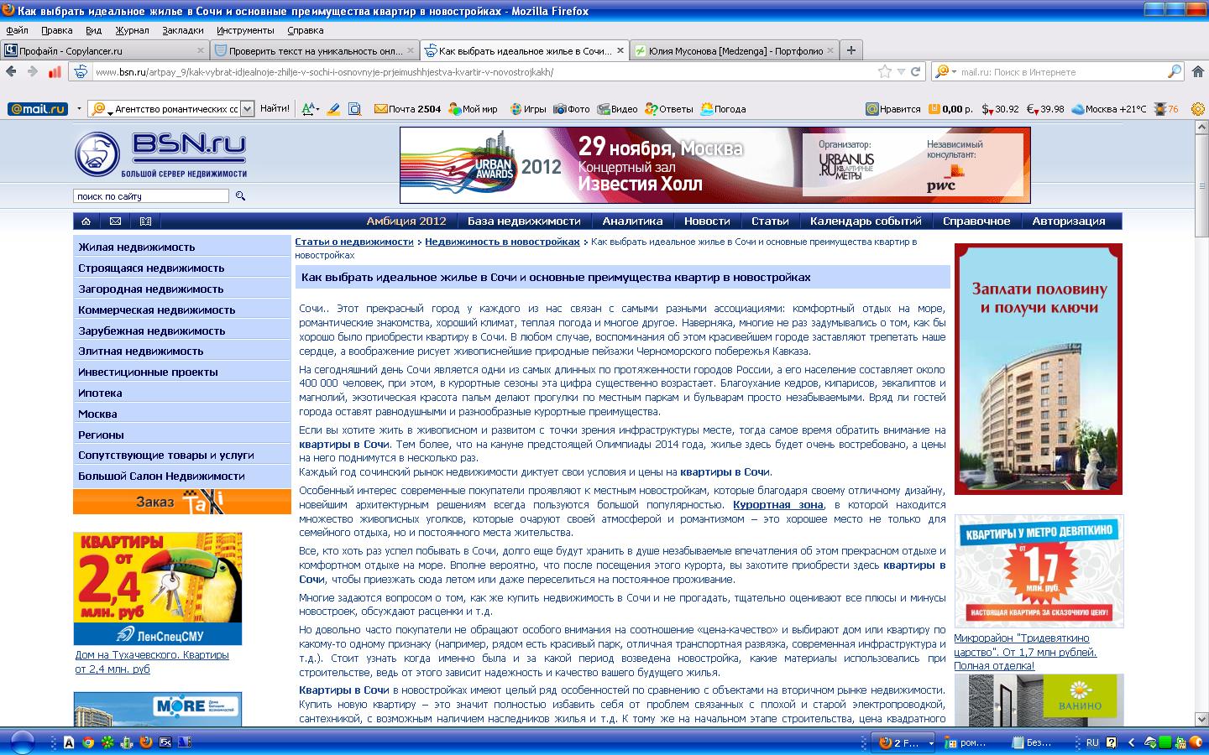Click the Найти! search button
Viewport: 1209px width, 755px height.
275,109
